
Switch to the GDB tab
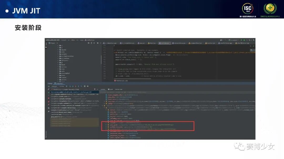coord(110,89)
